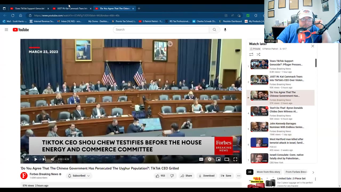341x192 pixels.
Task: Start voice search with microphone icon
Action: (225, 30)
